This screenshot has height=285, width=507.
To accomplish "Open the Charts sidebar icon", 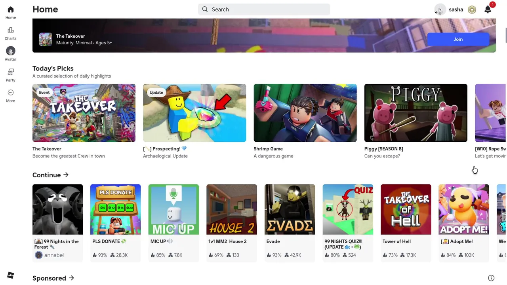I will pos(11,30).
